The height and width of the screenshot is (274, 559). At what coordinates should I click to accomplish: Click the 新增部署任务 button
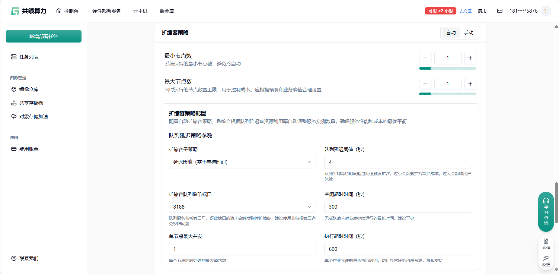point(43,36)
